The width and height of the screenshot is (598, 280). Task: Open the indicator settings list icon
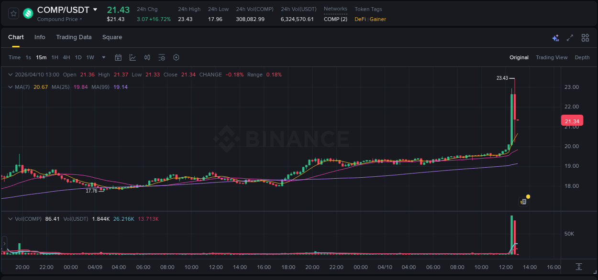pos(162,57)
